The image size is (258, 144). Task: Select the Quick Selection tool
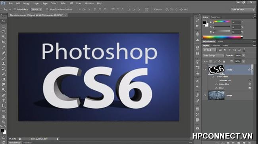tap(3, 36)
